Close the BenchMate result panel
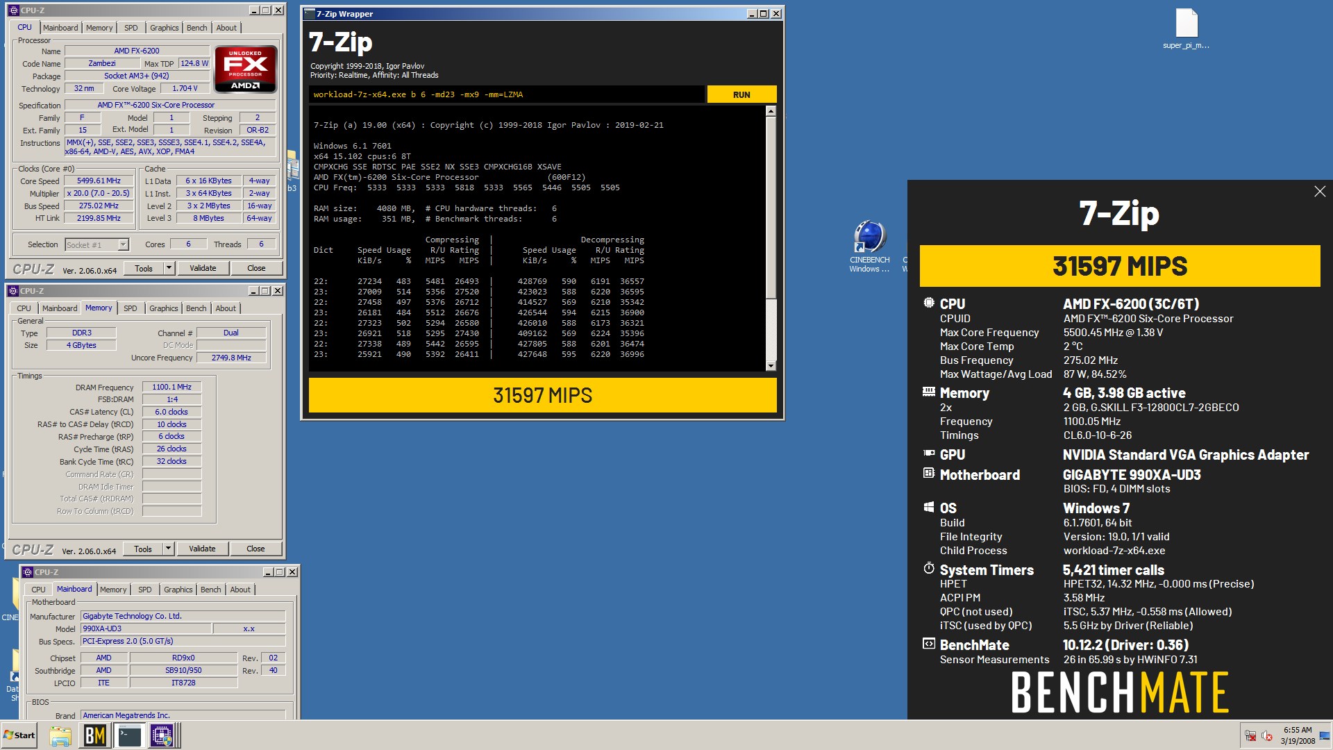This screenshot has height=750, width=1333. point(1320,192)
